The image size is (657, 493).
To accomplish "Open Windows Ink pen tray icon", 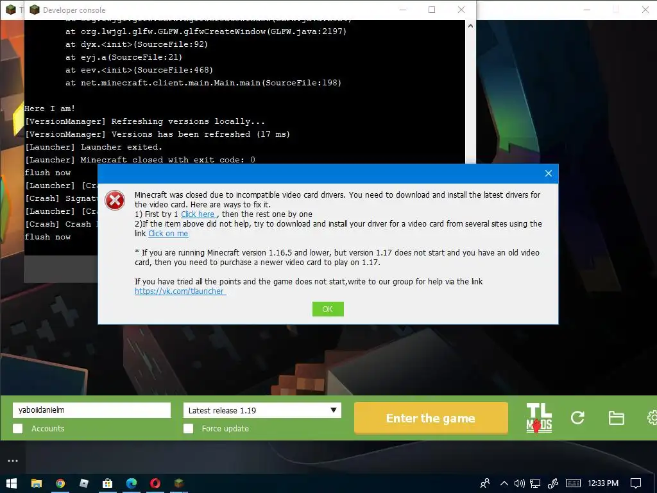I will (553, 483).
